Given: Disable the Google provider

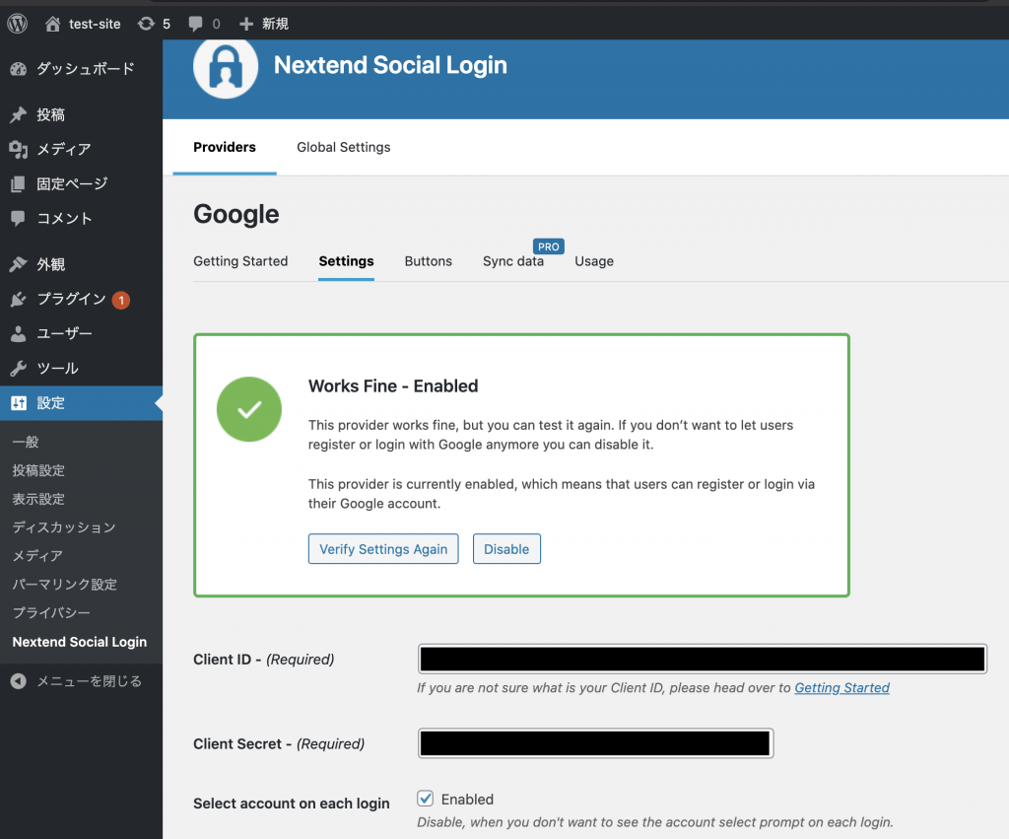Looking at the screenshot, I should point(506,549).
